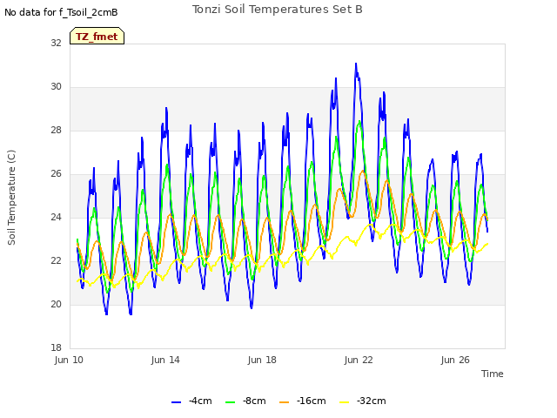
Task: Click the orange -16cm legend swatch
Action: 285,401
